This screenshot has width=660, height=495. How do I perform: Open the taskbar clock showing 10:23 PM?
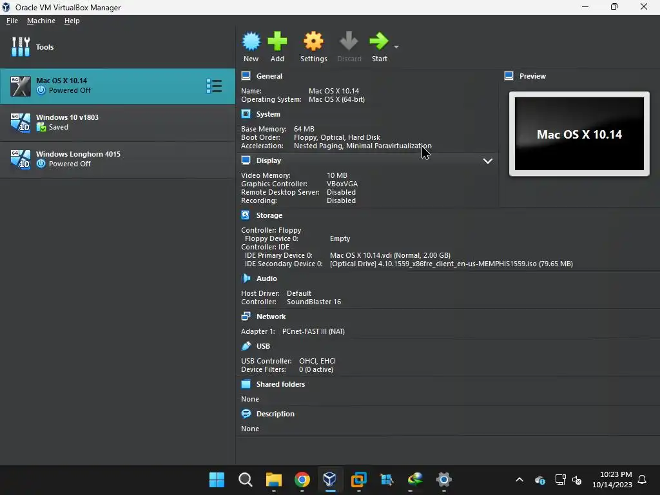pyautogui.click(x=612, y=480)
